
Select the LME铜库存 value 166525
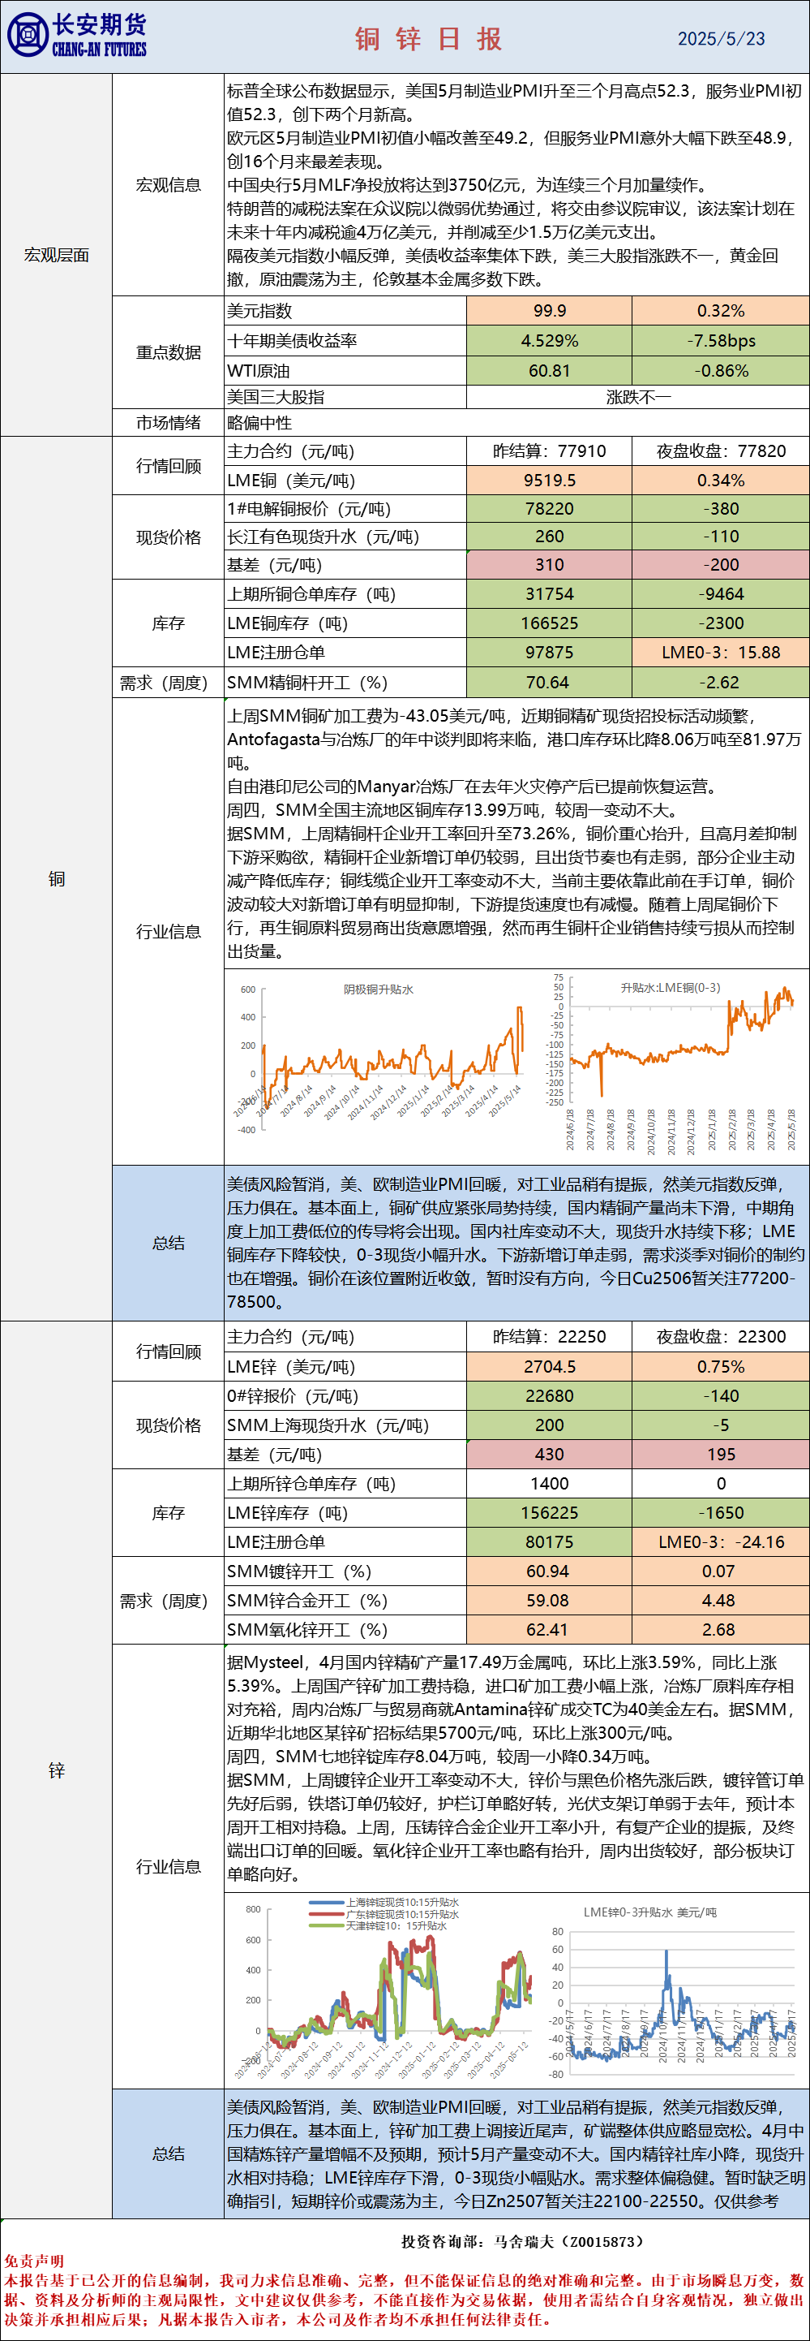550,623
